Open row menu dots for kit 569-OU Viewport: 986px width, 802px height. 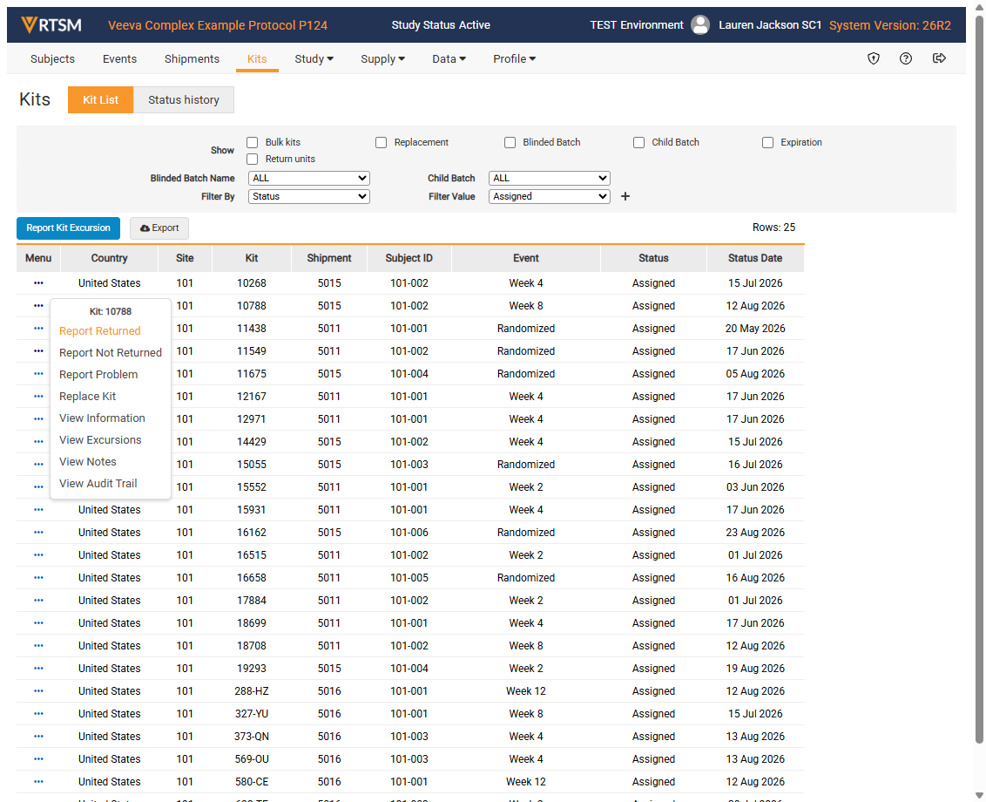[x=38, y=759]
